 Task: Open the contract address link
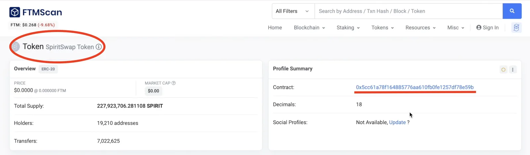click(415, 87)
